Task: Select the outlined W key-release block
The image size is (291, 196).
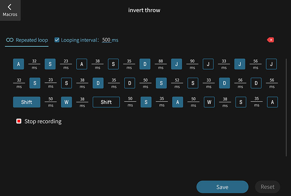Action: pyautogui.click(x=209, y=102)
